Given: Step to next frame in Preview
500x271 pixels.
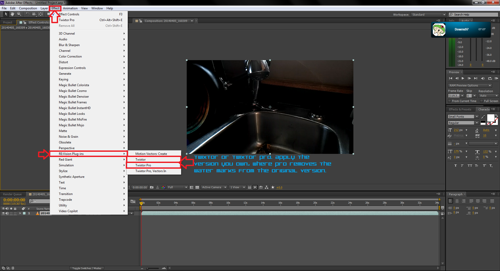Looking at the screenshot, I should point(469,78).
